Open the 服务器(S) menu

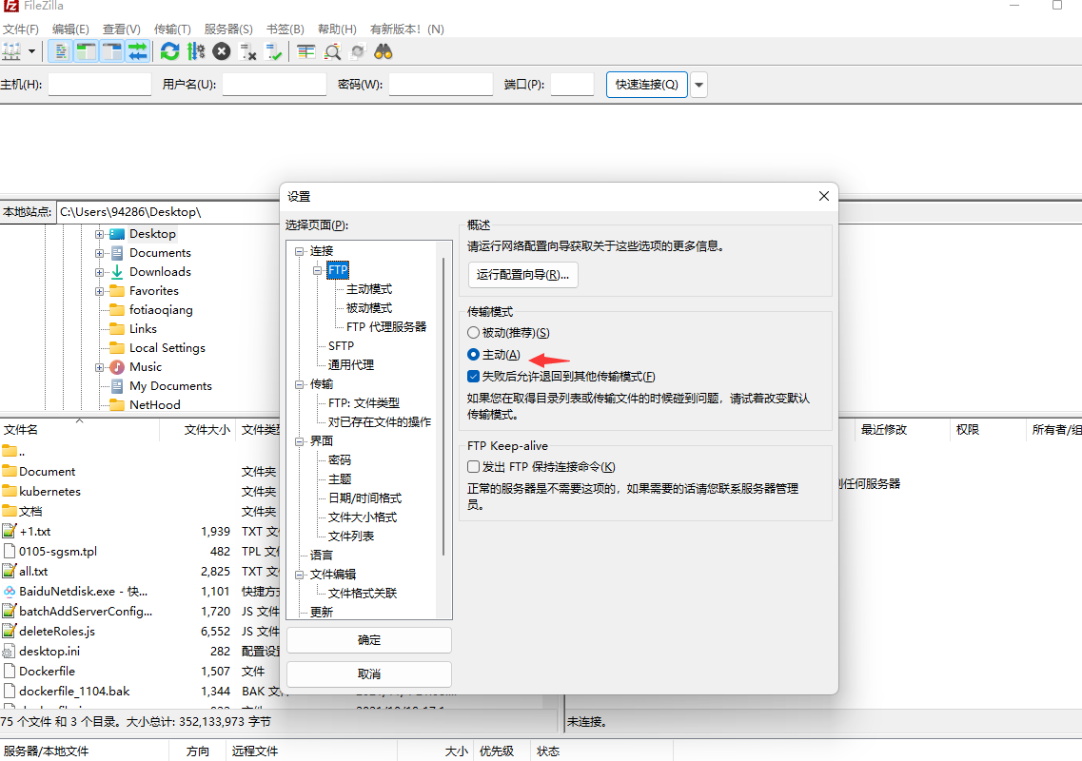228,29
